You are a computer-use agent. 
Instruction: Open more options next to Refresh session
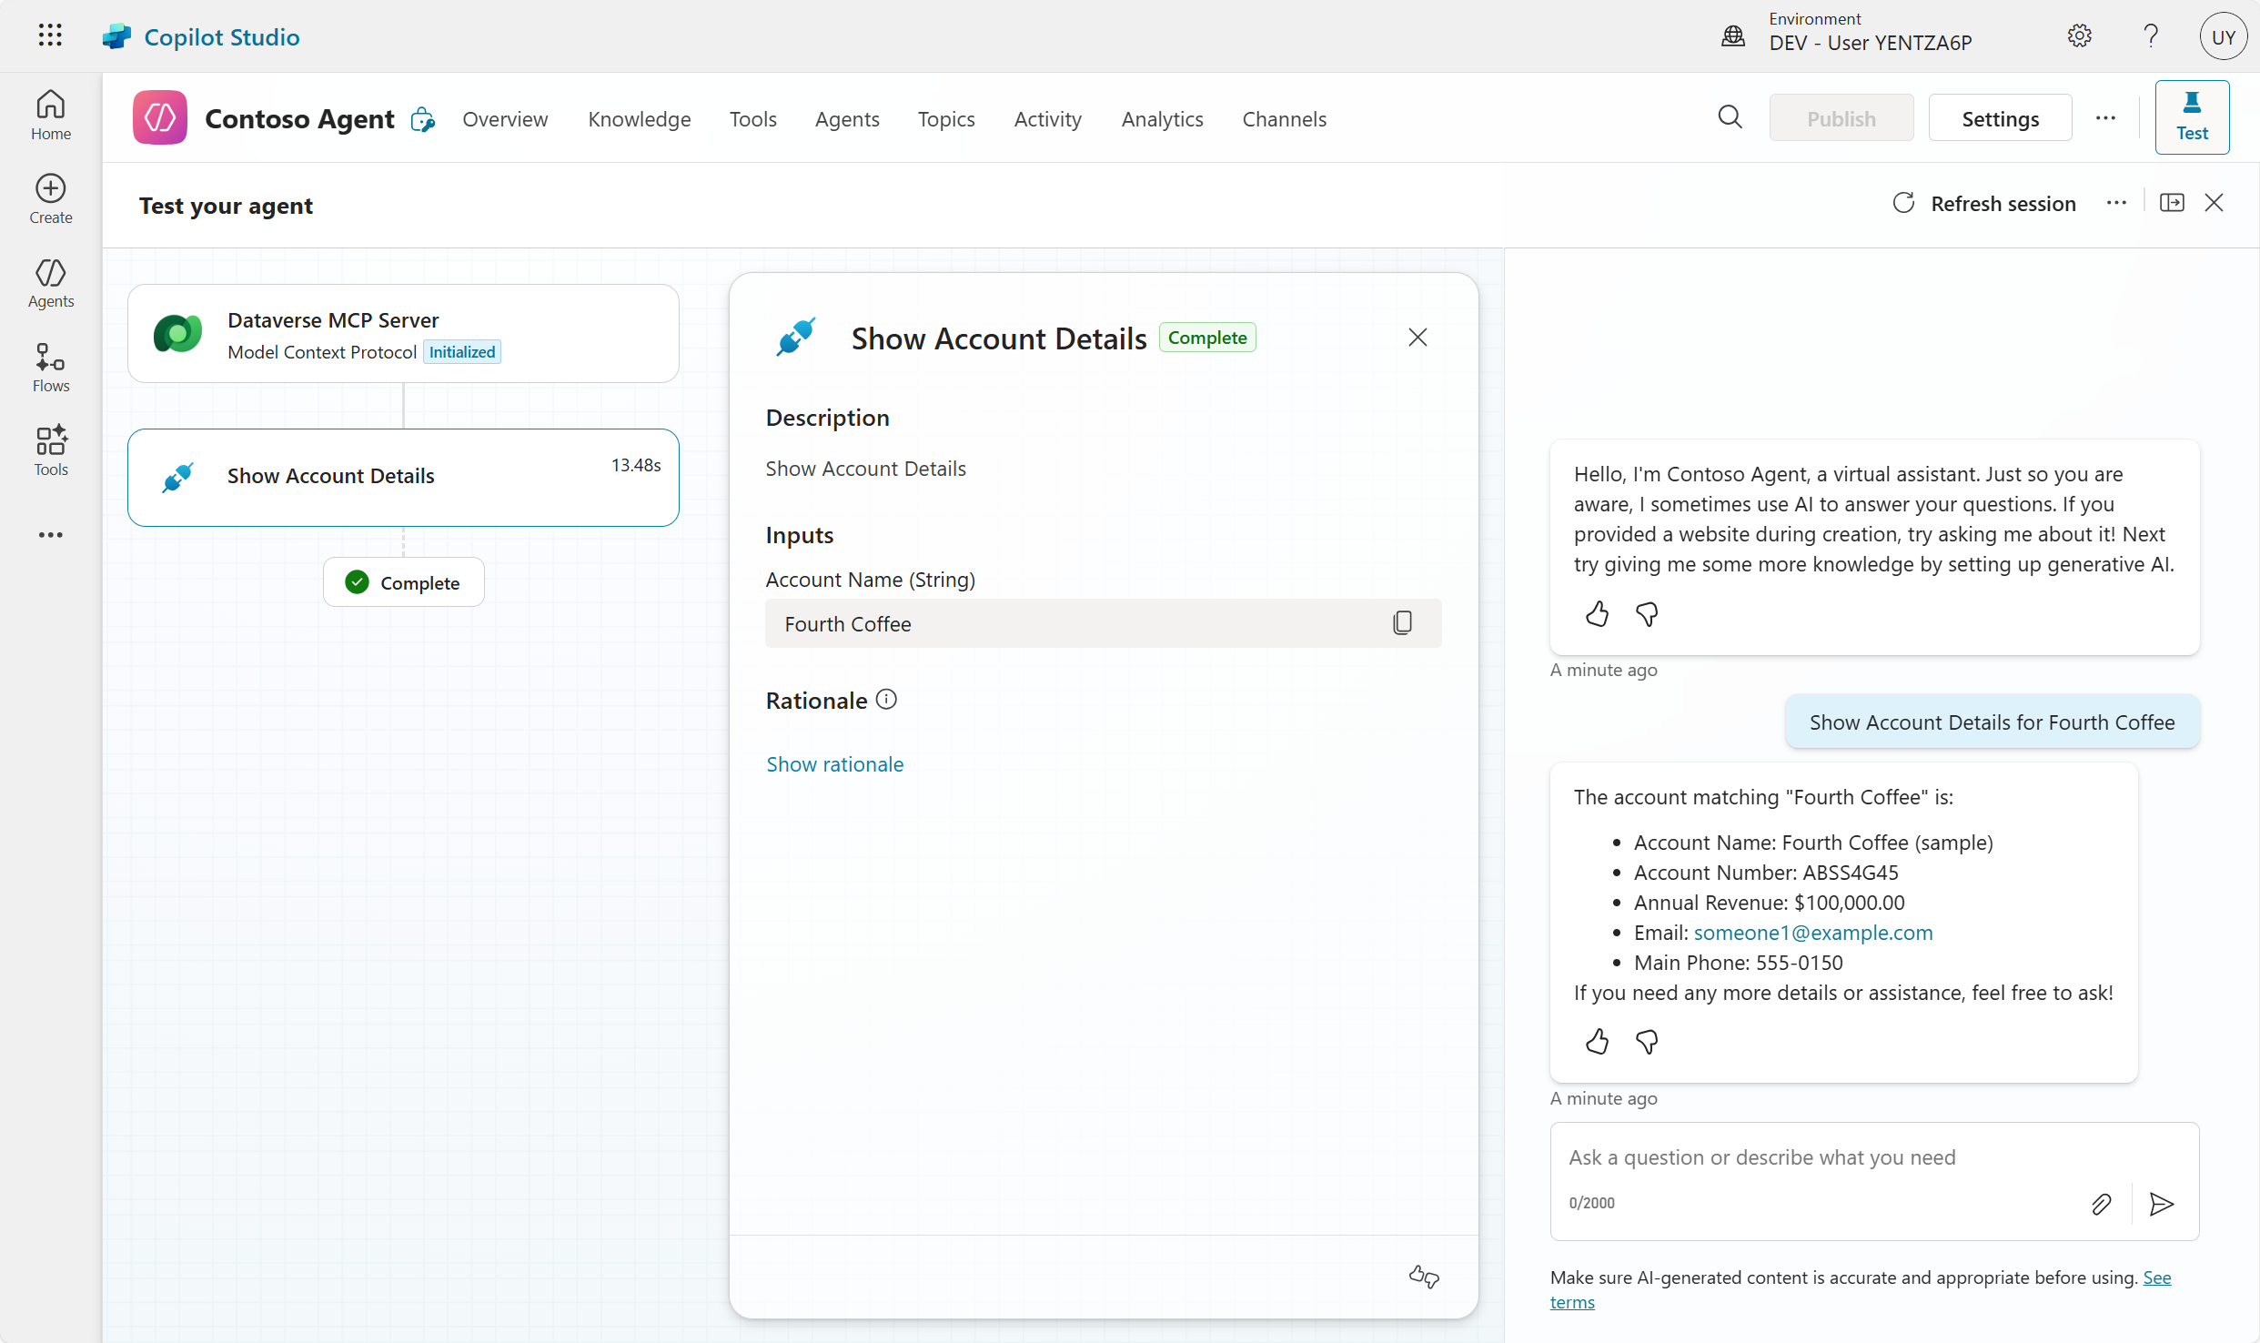pyautogui.click(x=2116, y=203)
